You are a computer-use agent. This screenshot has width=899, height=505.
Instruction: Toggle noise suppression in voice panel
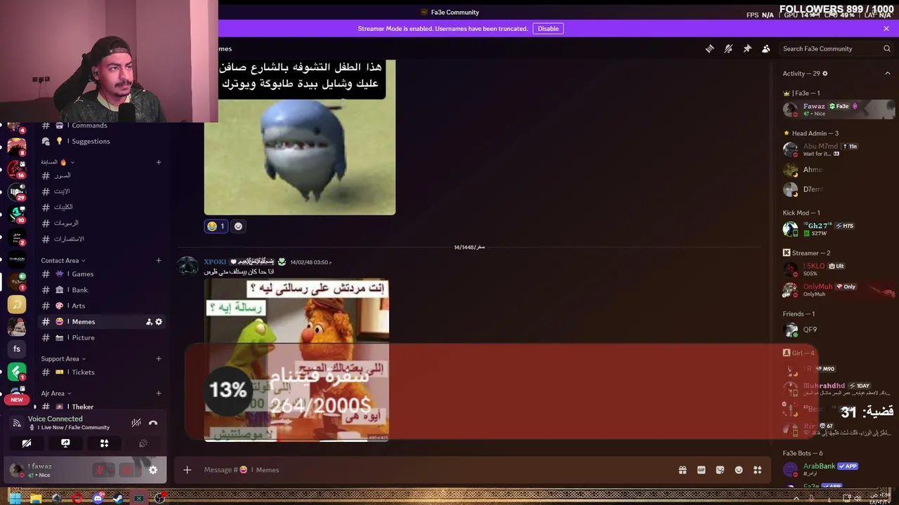click(136, 423)
